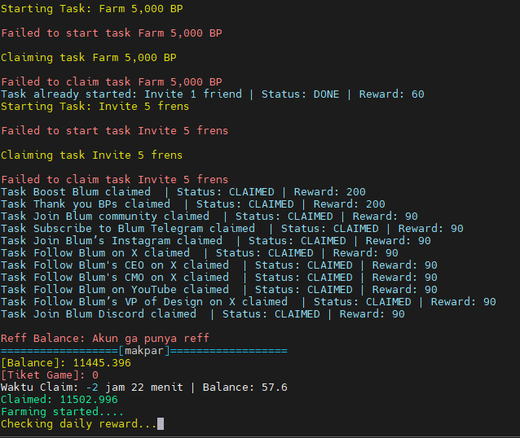Click the yellow Starting Task: Farm 5,000 BP line

point(92,9)
